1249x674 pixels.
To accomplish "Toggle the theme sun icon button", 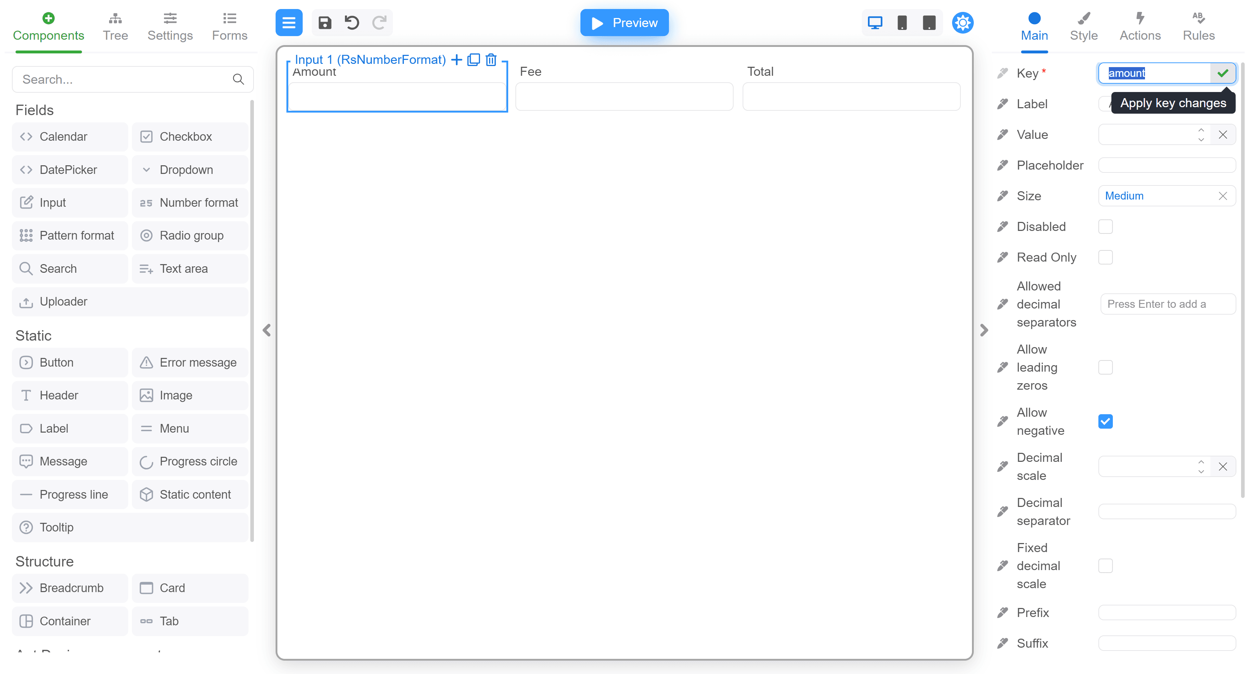I will (x=963, y=23).
